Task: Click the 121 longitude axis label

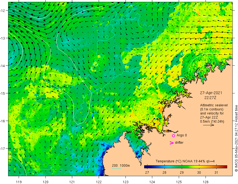Action: point(72,182)
